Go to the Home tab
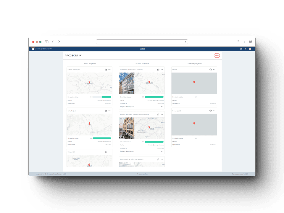The height and width of the screenshot is (213, 284). pos(142,49)
